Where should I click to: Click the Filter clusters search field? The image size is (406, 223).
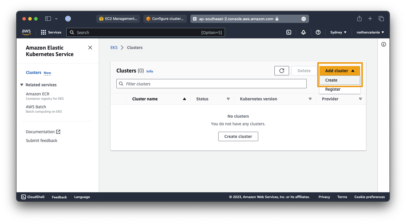click(212, 84)
